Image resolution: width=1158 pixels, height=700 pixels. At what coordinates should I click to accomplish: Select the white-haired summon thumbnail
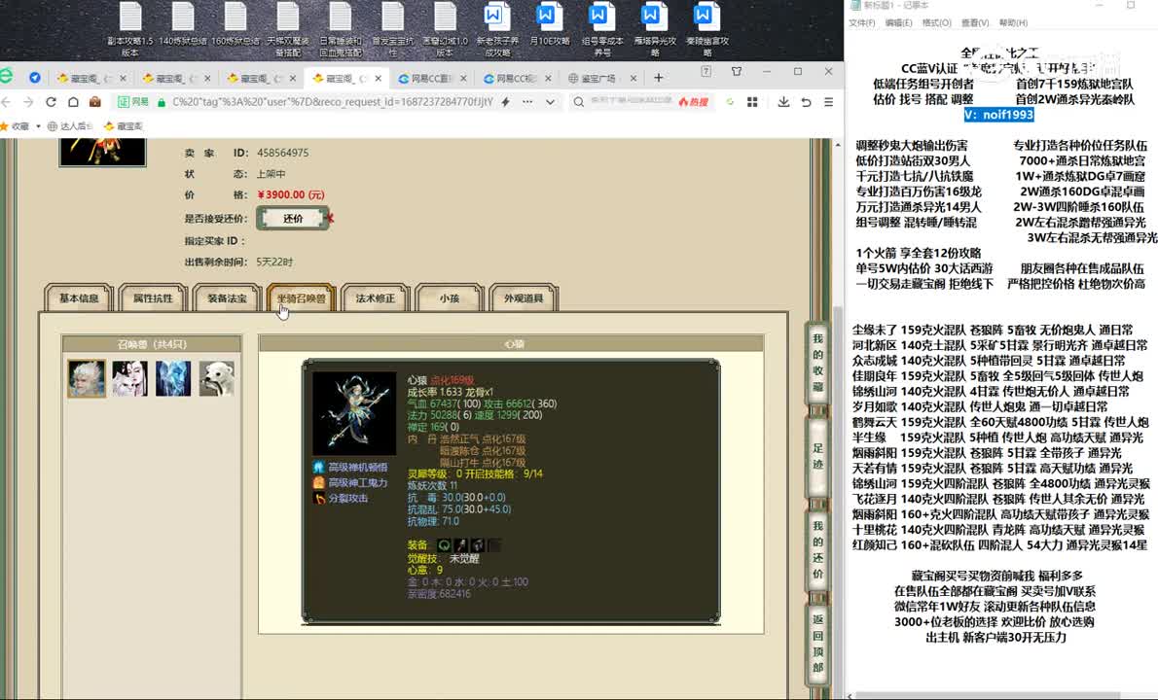coord(87,378)
